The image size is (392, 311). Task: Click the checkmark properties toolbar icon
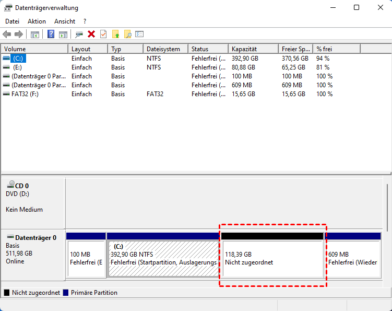pyautogui.click(x=103, y=34)
